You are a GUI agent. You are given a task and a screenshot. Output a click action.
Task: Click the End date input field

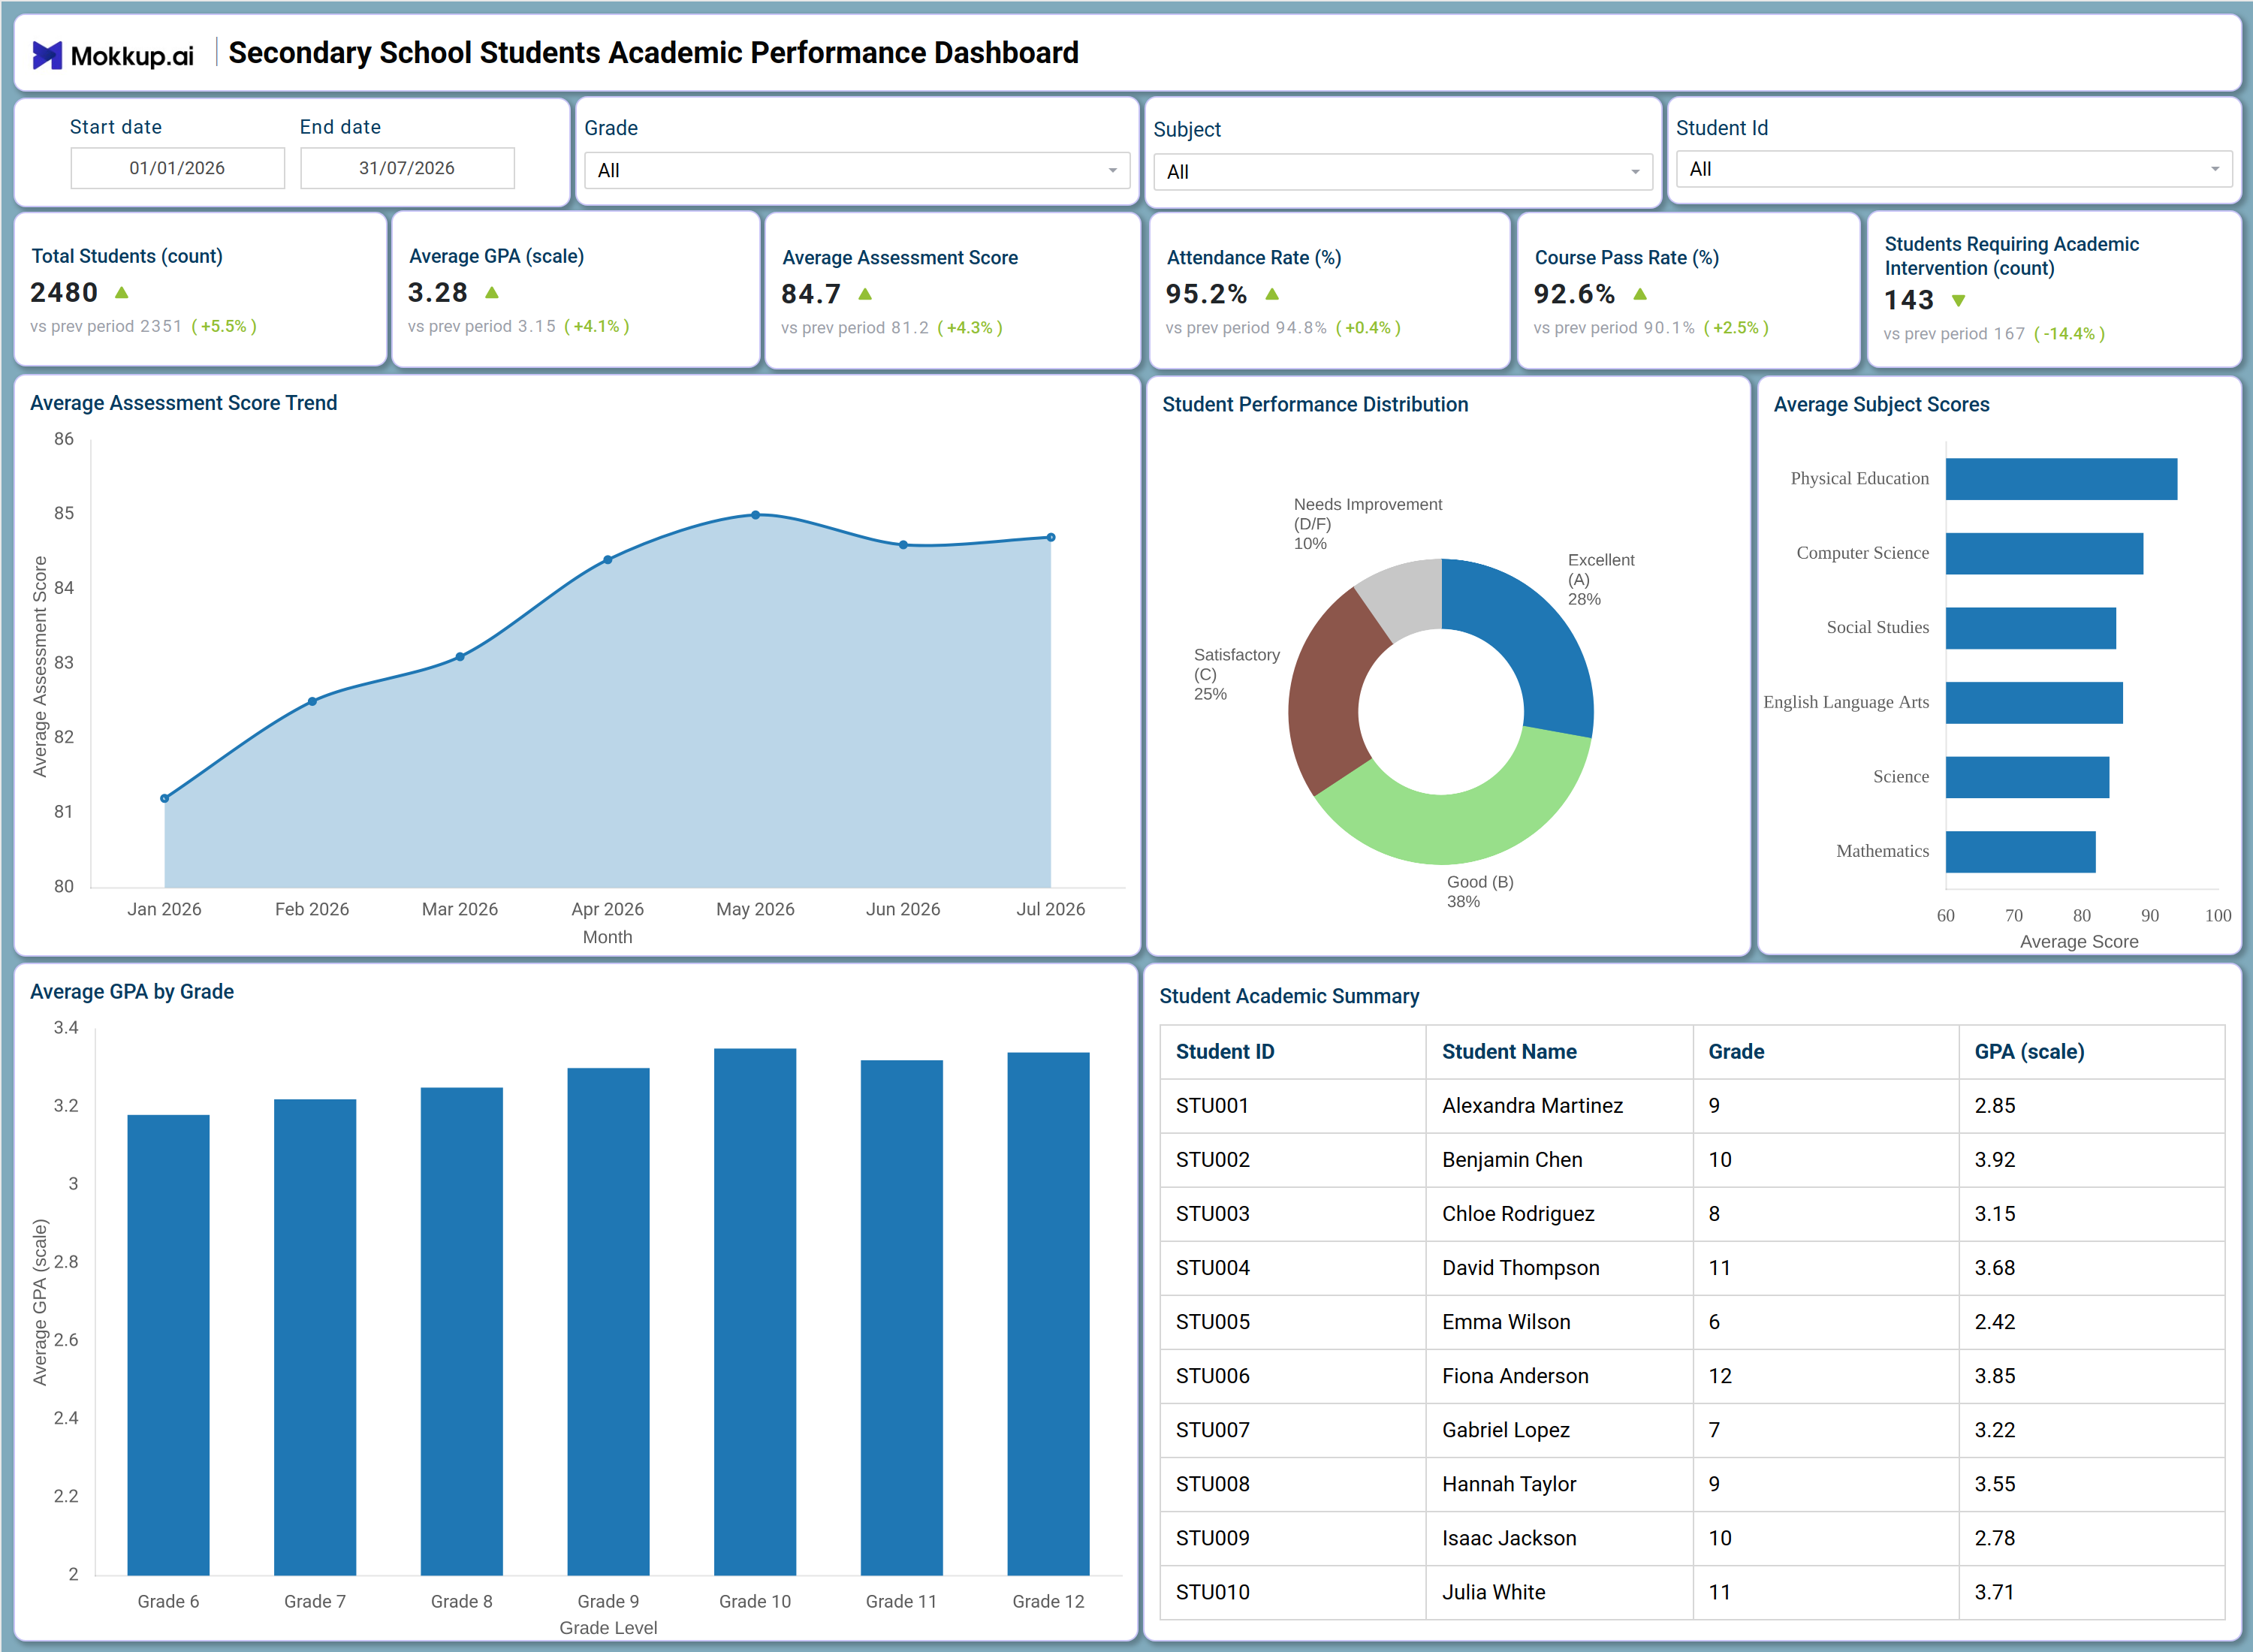pos(408,168)
